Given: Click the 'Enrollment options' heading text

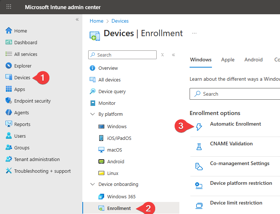Looking at the screenshot, I should pyautogui.click(x=215, y=113).
